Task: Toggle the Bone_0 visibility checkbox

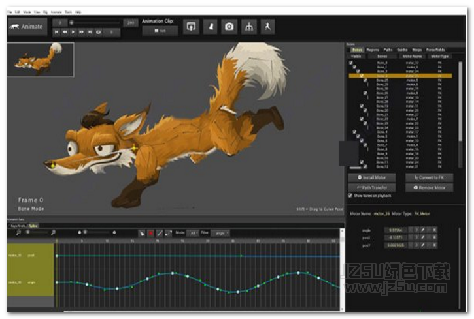Action: 350,63
